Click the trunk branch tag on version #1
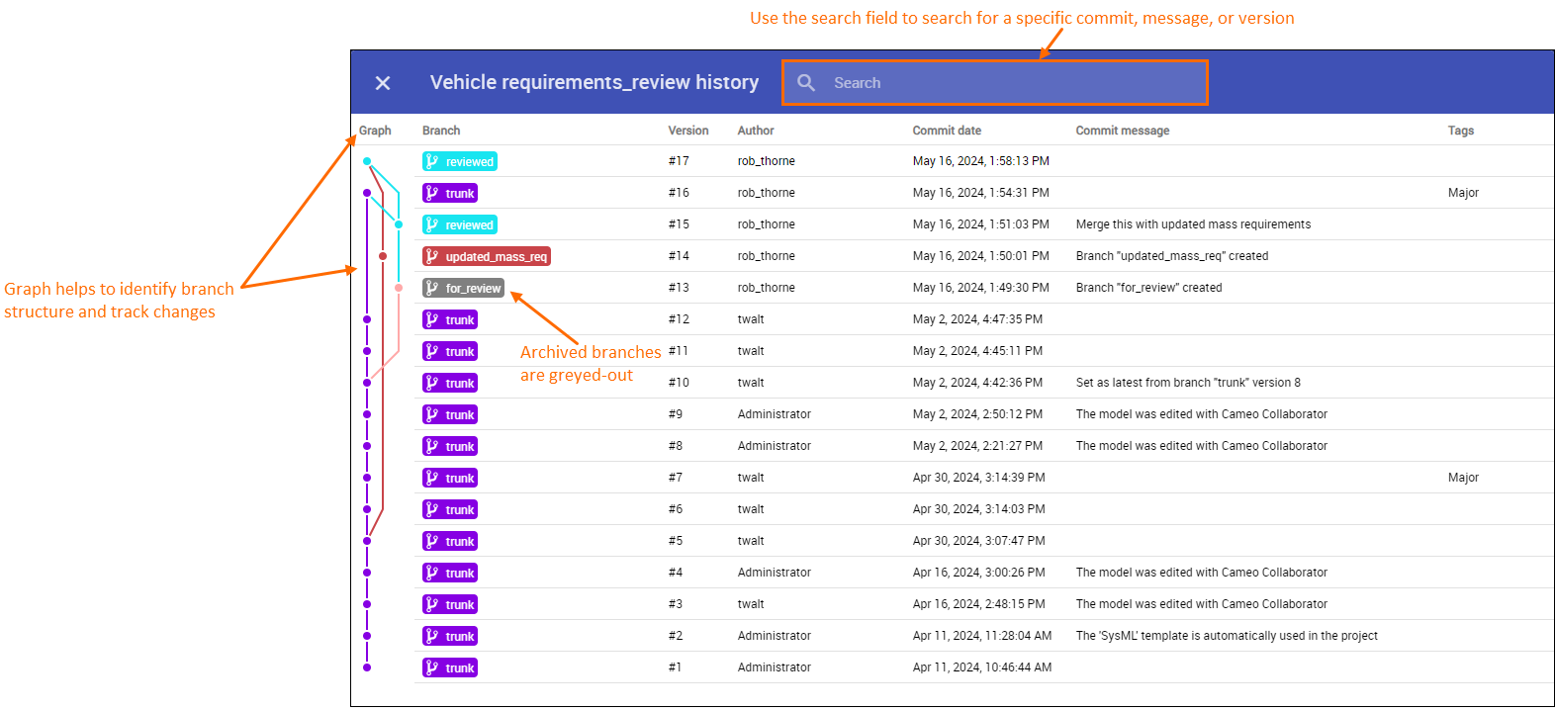 click(450, 668)
